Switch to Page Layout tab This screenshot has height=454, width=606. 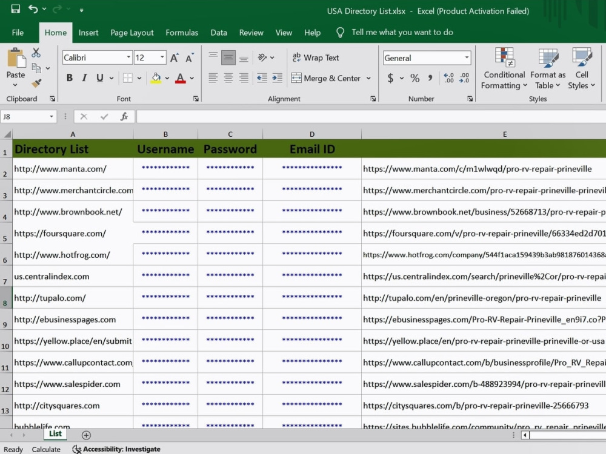132,33
